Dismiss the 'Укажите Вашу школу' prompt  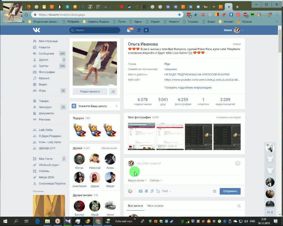click(x=116, y=106)
